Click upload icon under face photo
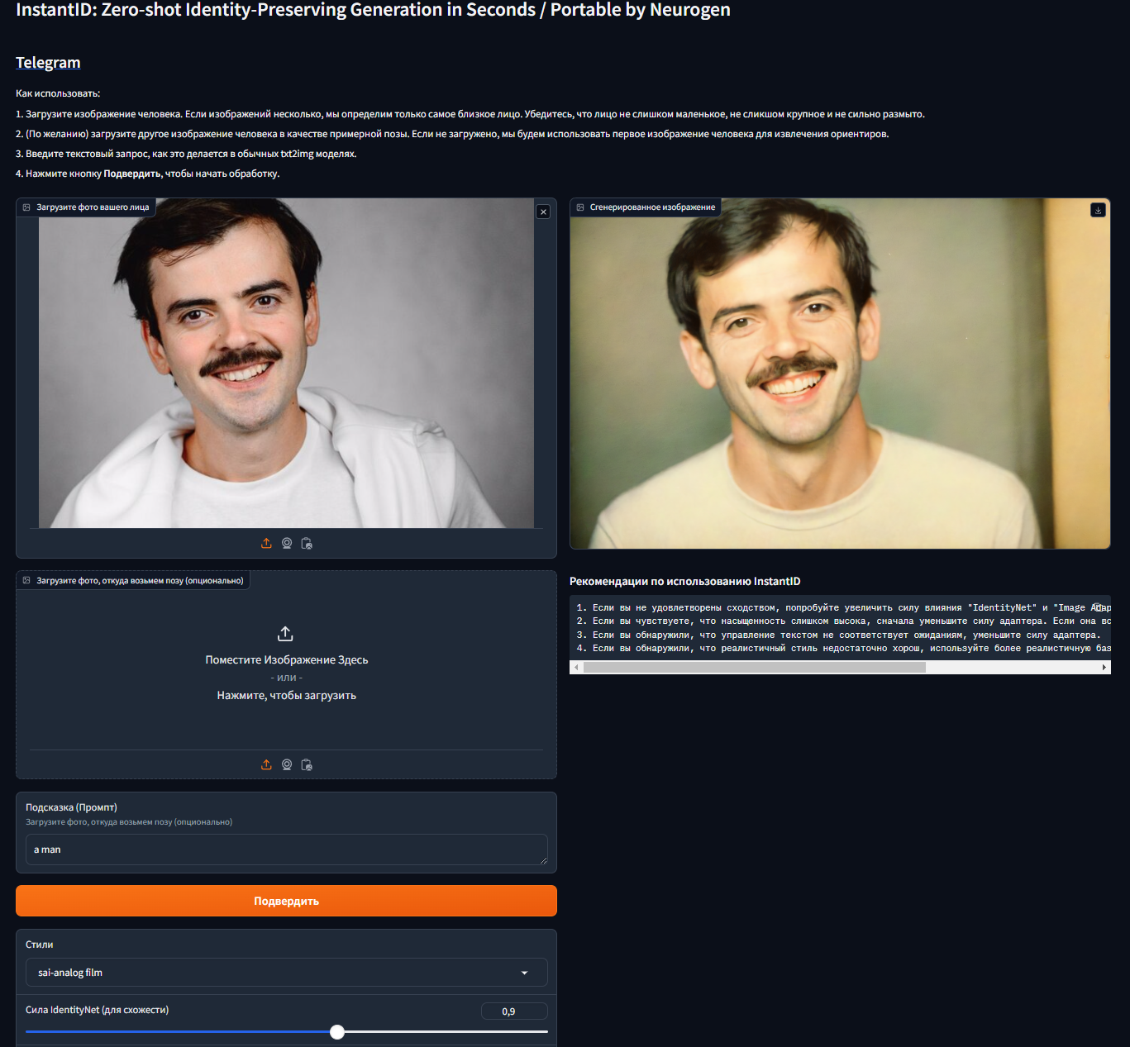This screenshot has height=1047, width=1130. click(266, 543)
